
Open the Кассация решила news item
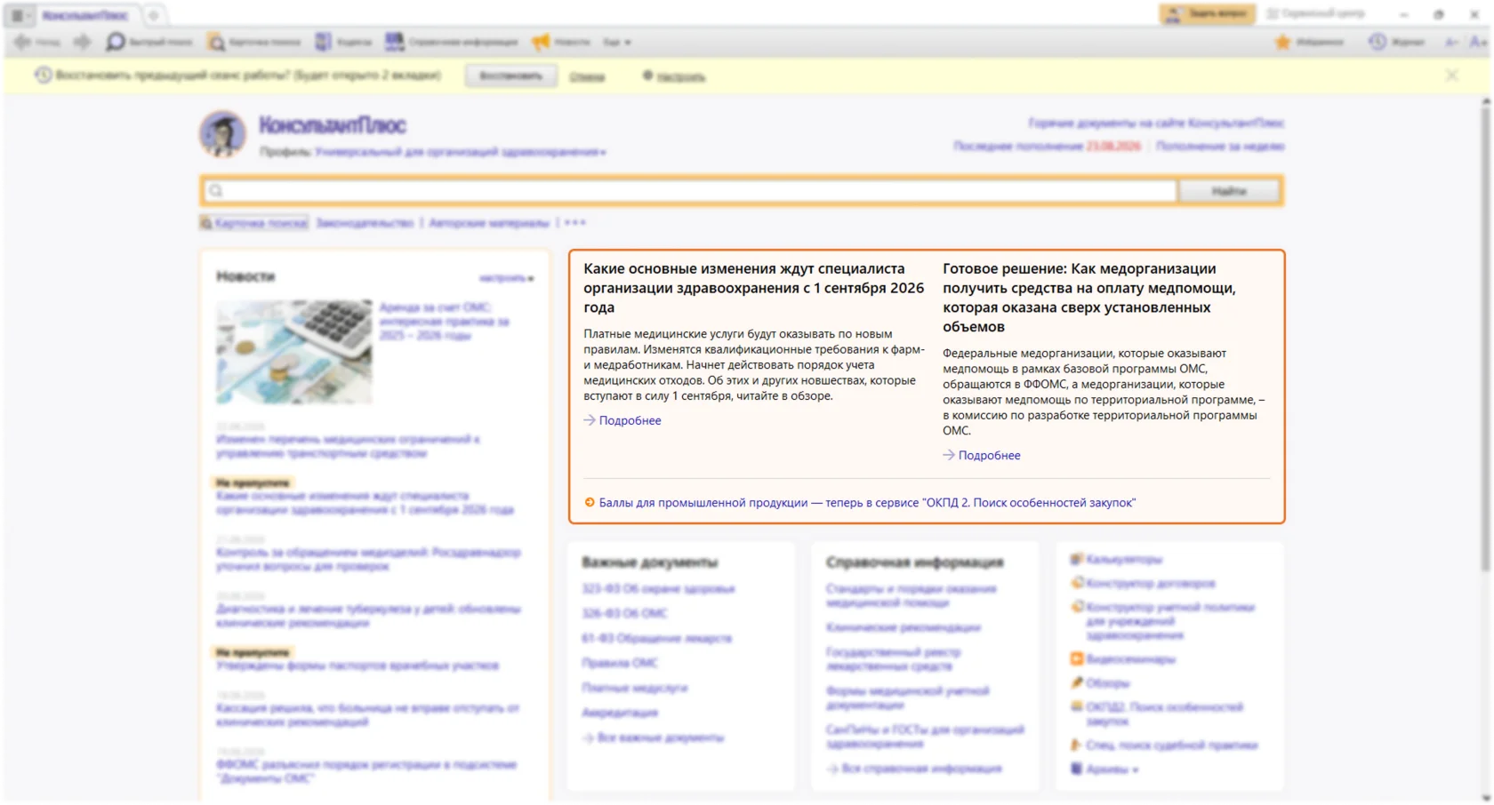coord(367,715)
